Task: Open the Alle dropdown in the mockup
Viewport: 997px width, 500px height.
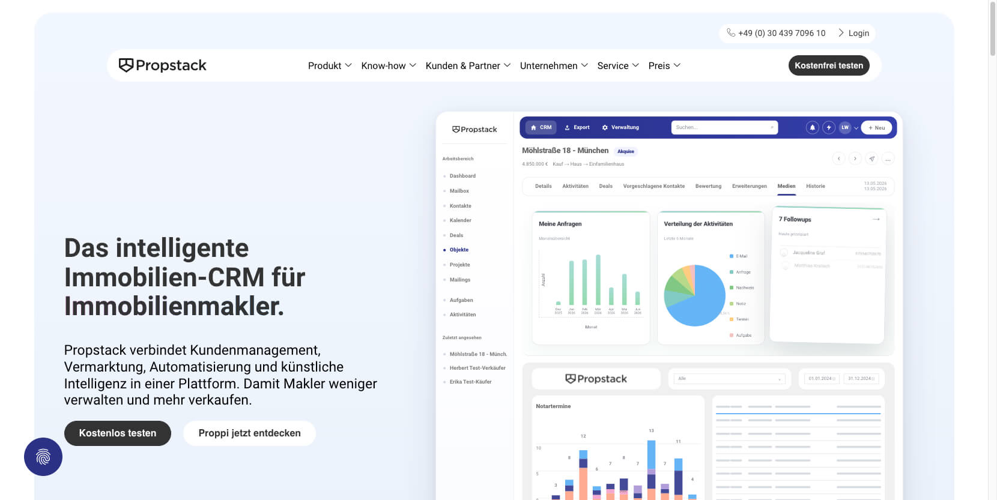Action: tap(729, 379)
